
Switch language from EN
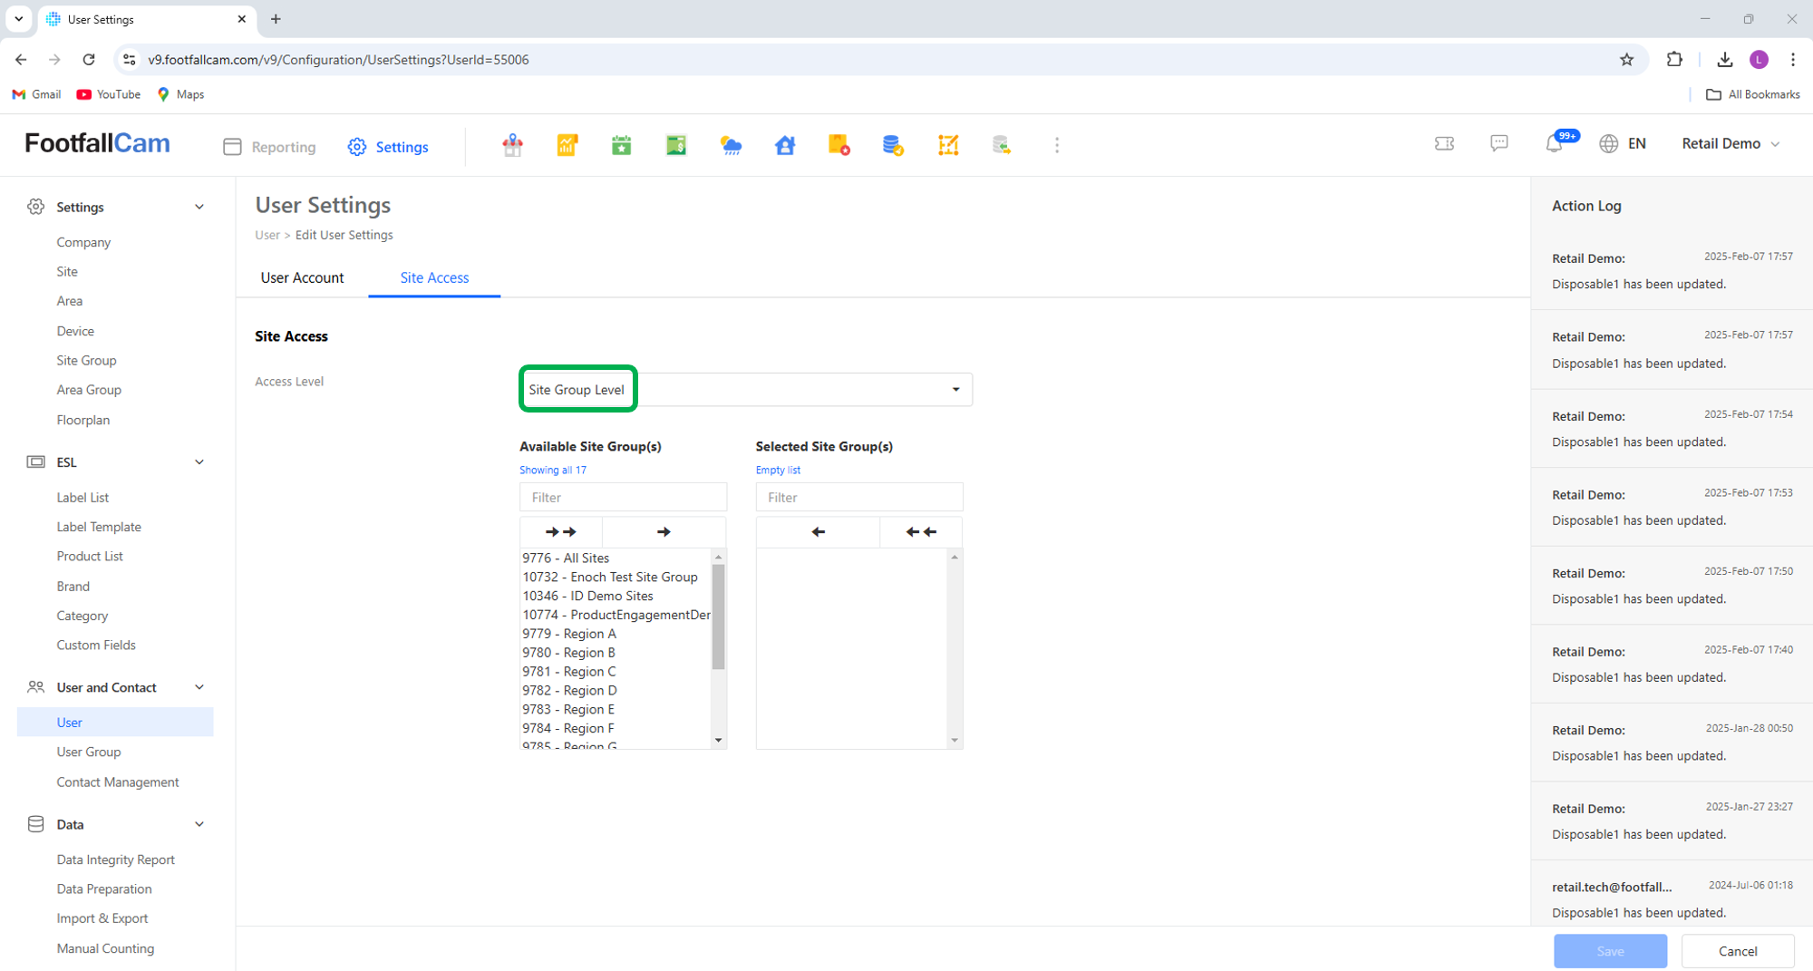1637,143
